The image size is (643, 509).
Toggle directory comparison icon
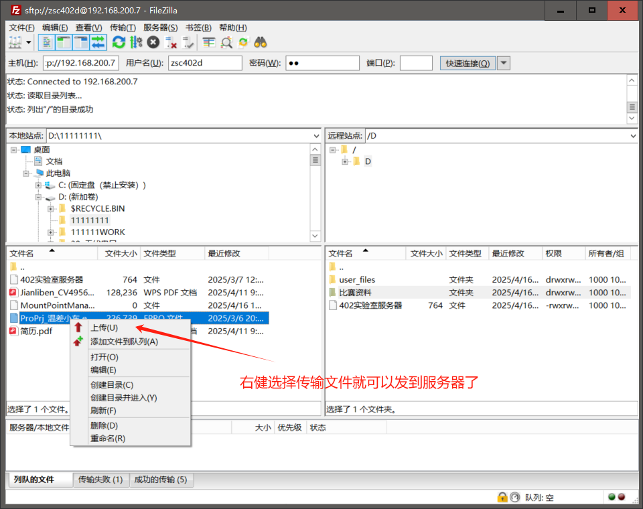[x=226, y=42]
